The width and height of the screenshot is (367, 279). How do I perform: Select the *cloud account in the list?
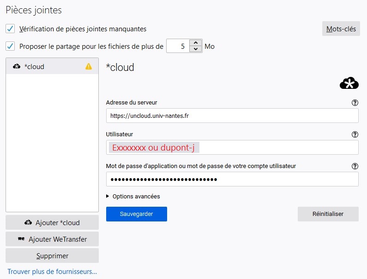[51, 67]
